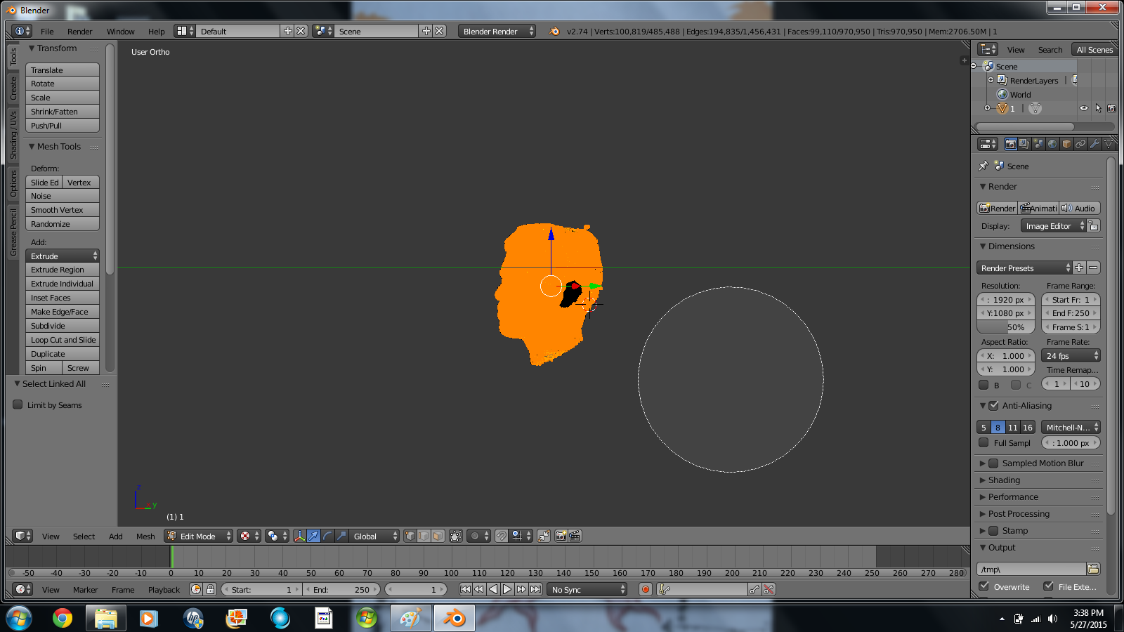Jump to the last frame in timeline
This screenshot has width=1124, height=632.
click(x=535, y=589)
